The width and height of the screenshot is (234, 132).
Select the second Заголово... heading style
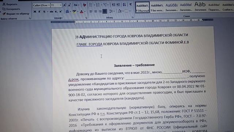[186, 7]
